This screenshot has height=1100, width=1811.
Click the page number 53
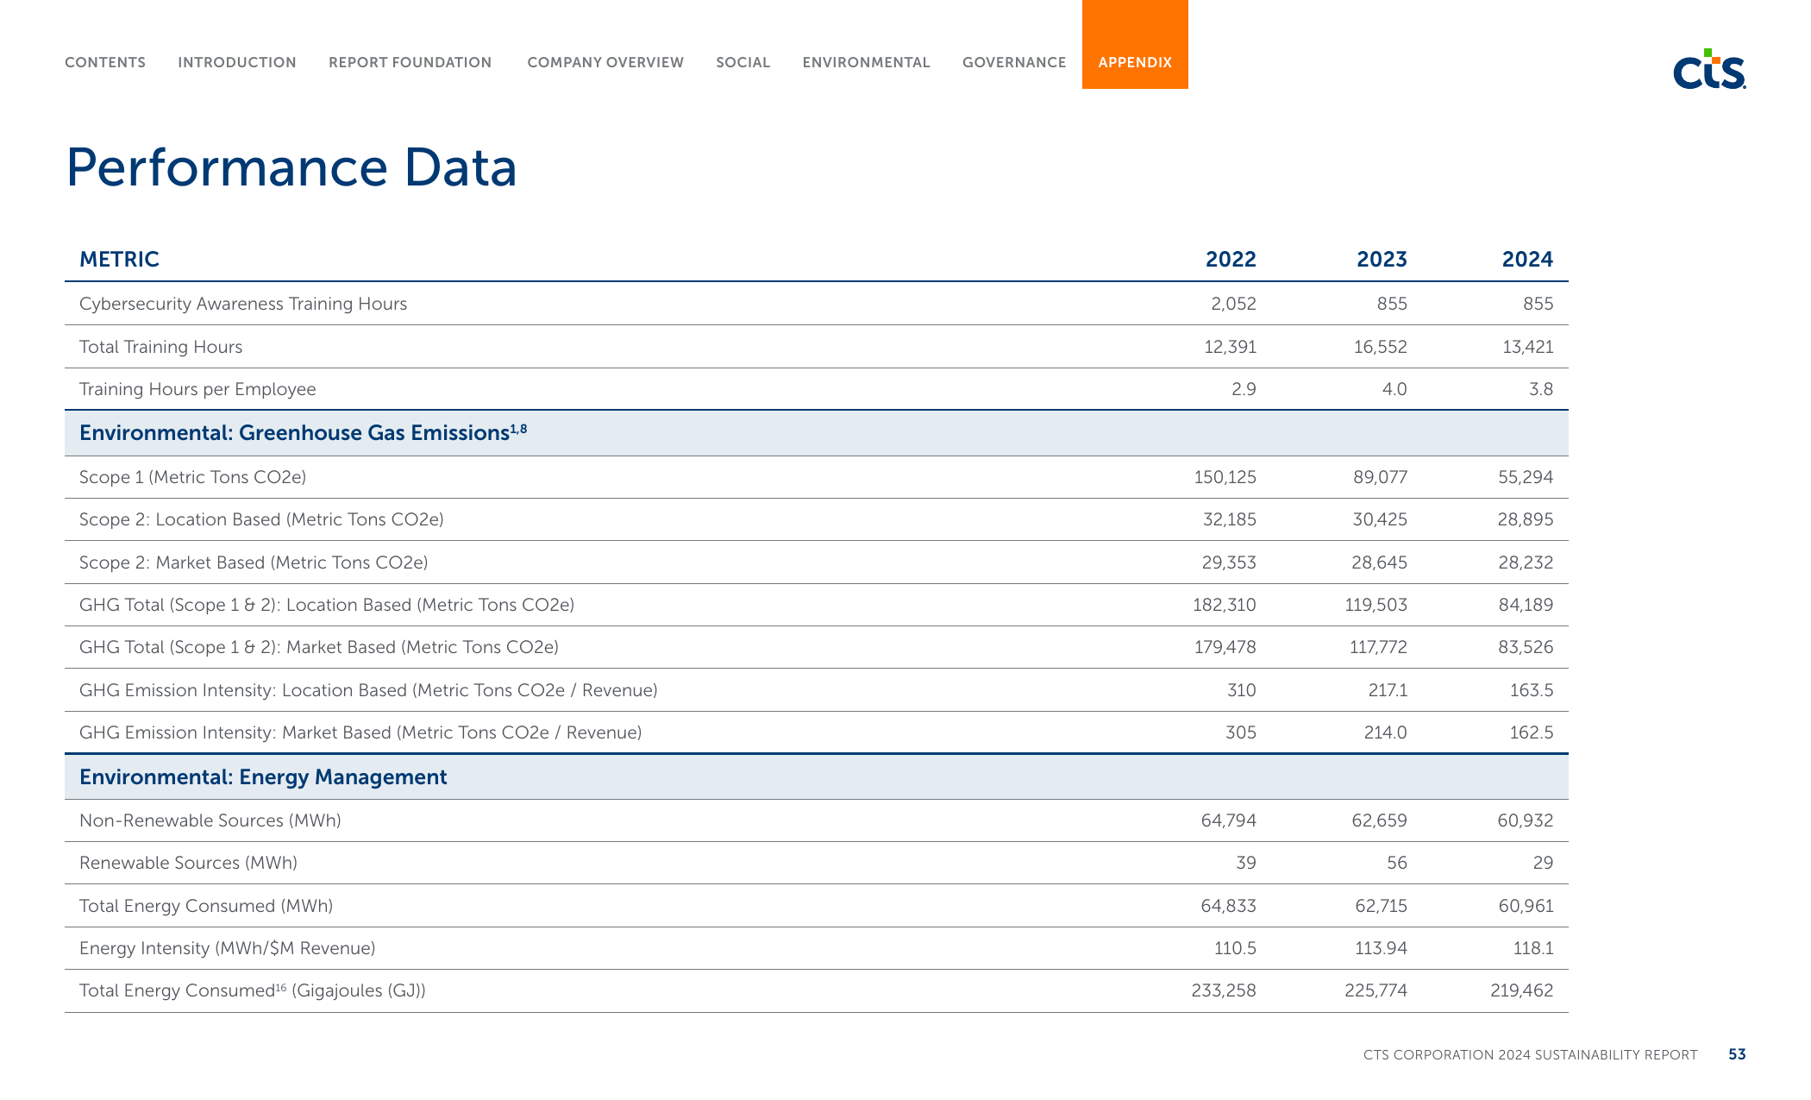pos(1737,1054)
